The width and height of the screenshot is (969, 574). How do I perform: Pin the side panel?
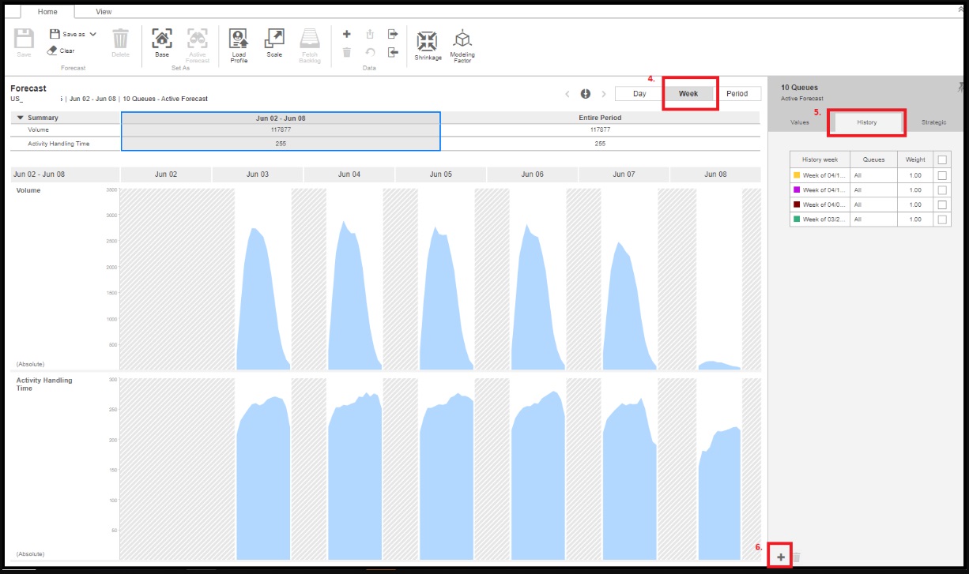tap(960, 87)
